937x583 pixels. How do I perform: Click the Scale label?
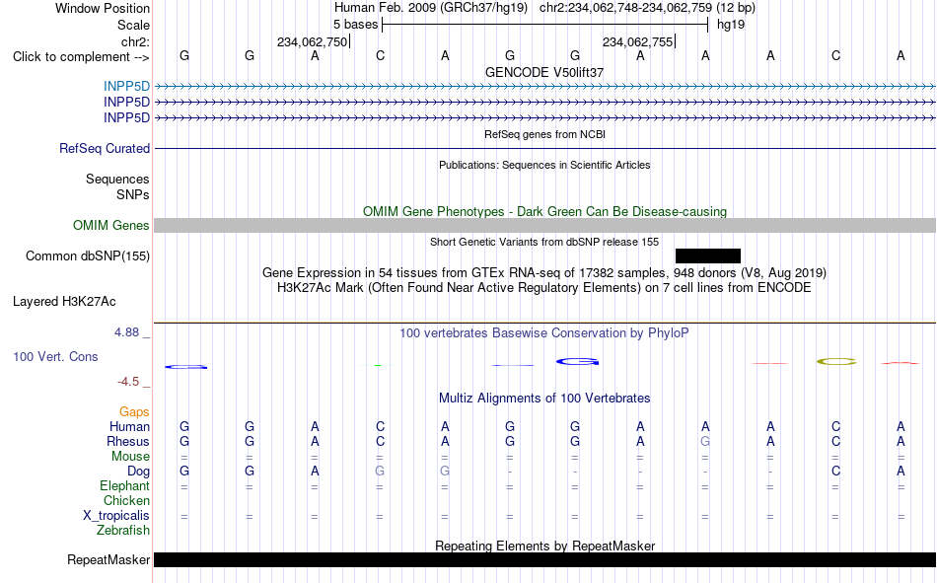[x=134, y=25]
